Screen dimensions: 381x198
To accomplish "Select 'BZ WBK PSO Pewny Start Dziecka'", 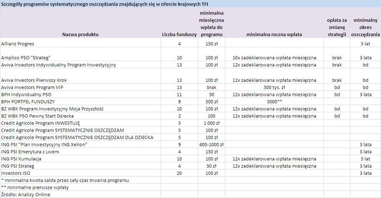I will 37,116.
